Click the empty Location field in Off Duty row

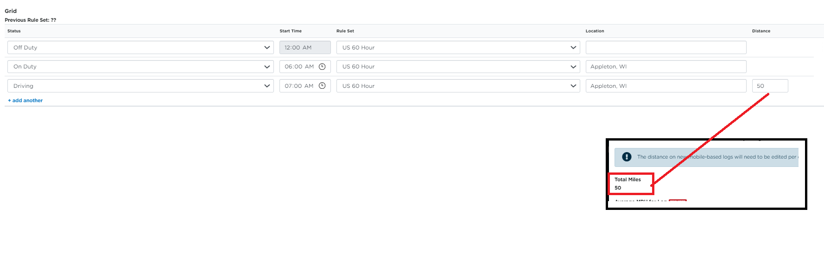(666, 48)
